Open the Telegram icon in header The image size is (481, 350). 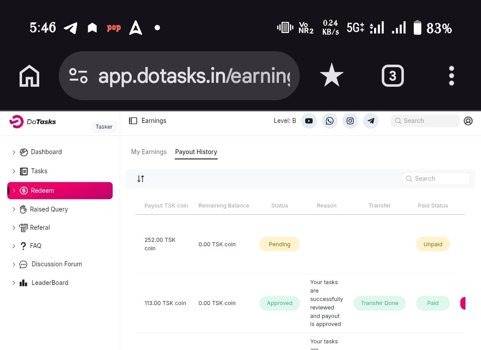pyautogui.click(x=371, y=121)
